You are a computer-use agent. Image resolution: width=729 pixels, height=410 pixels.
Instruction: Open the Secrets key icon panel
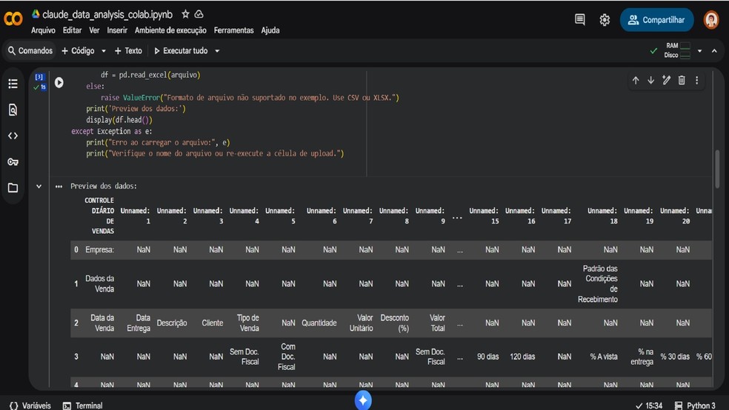[x=13, y=162]
